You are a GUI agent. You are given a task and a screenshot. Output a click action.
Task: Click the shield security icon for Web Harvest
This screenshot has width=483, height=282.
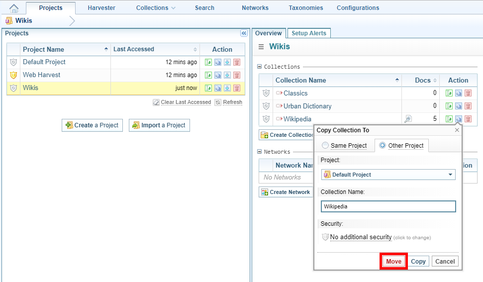click(x=13, y=75)
